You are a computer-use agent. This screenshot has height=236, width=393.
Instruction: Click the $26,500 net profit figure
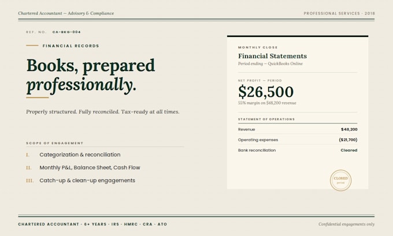(x=266, y=92)
